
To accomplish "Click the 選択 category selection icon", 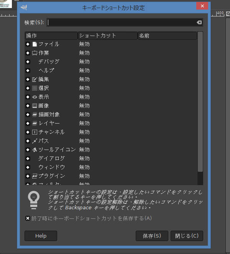I will tap(34, 88).
